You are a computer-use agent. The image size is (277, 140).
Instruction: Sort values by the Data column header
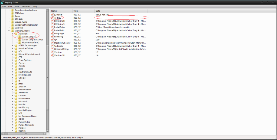(121, 11)
